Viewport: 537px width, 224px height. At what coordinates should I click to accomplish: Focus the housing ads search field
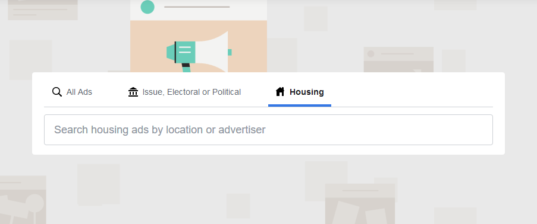pos(269,130)
